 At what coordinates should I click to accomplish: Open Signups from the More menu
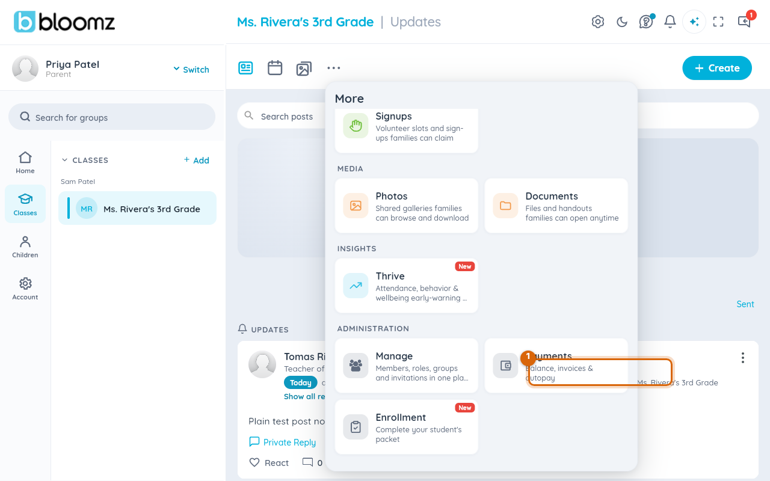407,130
